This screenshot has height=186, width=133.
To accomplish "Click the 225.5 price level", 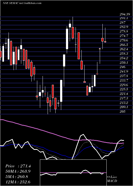I will [124, 89].
